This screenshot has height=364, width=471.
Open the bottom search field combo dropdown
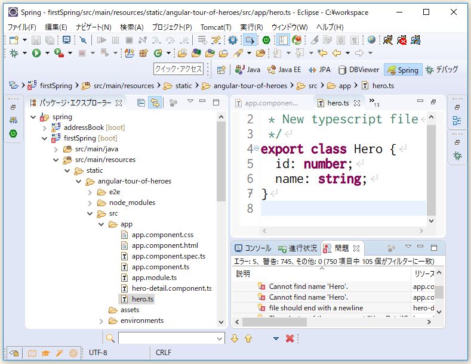click(x=220, y=338)
